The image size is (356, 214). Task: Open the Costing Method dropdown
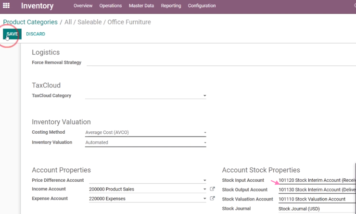point(146,132)
